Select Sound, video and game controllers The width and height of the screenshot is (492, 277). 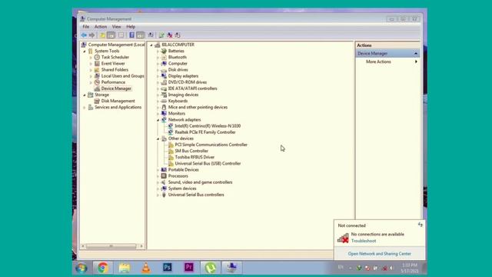[200, 182]
